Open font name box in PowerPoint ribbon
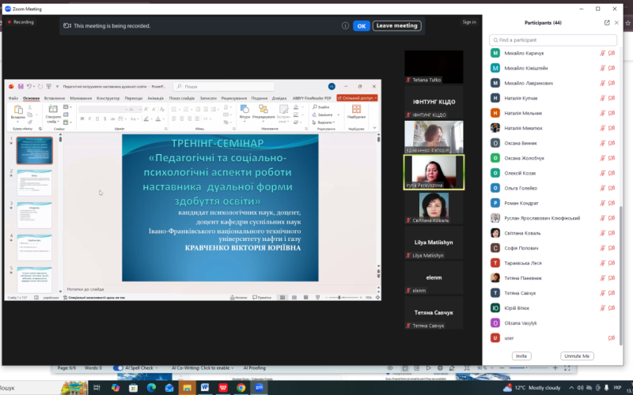 click(x=103, y=109)
